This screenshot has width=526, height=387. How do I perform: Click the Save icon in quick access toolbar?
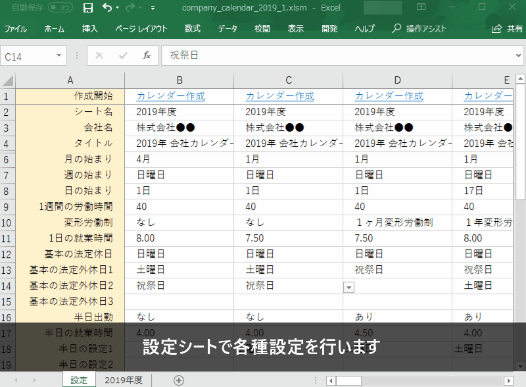(88, 8)
